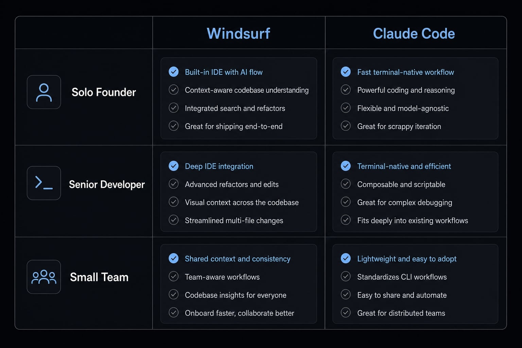
Task: Click the text Terminal-native and efficient
Action: point(404,166)
